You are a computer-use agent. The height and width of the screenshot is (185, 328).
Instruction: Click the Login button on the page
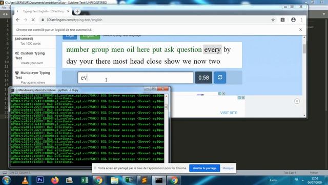click(70, 36)
